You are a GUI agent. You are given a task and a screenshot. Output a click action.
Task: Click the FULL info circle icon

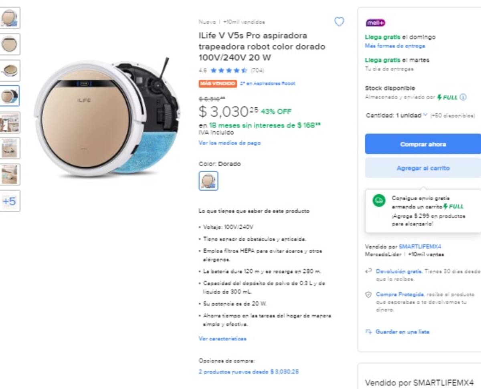[x=463, y=97]
